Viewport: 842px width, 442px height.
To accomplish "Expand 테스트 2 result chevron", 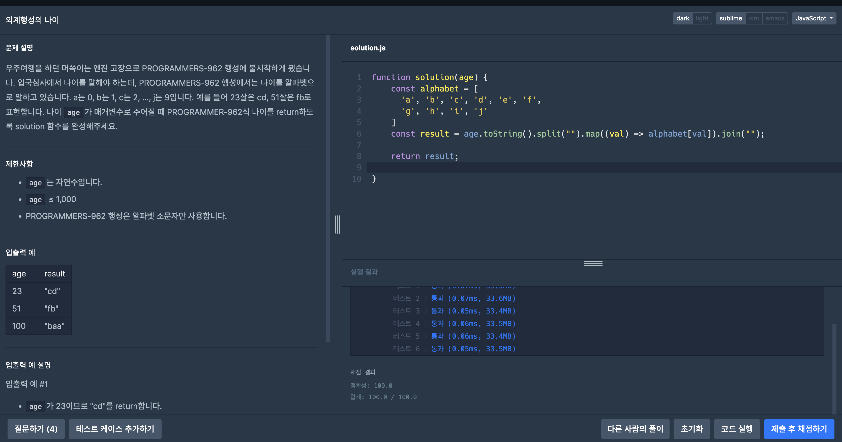I will [x=426, y=299].
